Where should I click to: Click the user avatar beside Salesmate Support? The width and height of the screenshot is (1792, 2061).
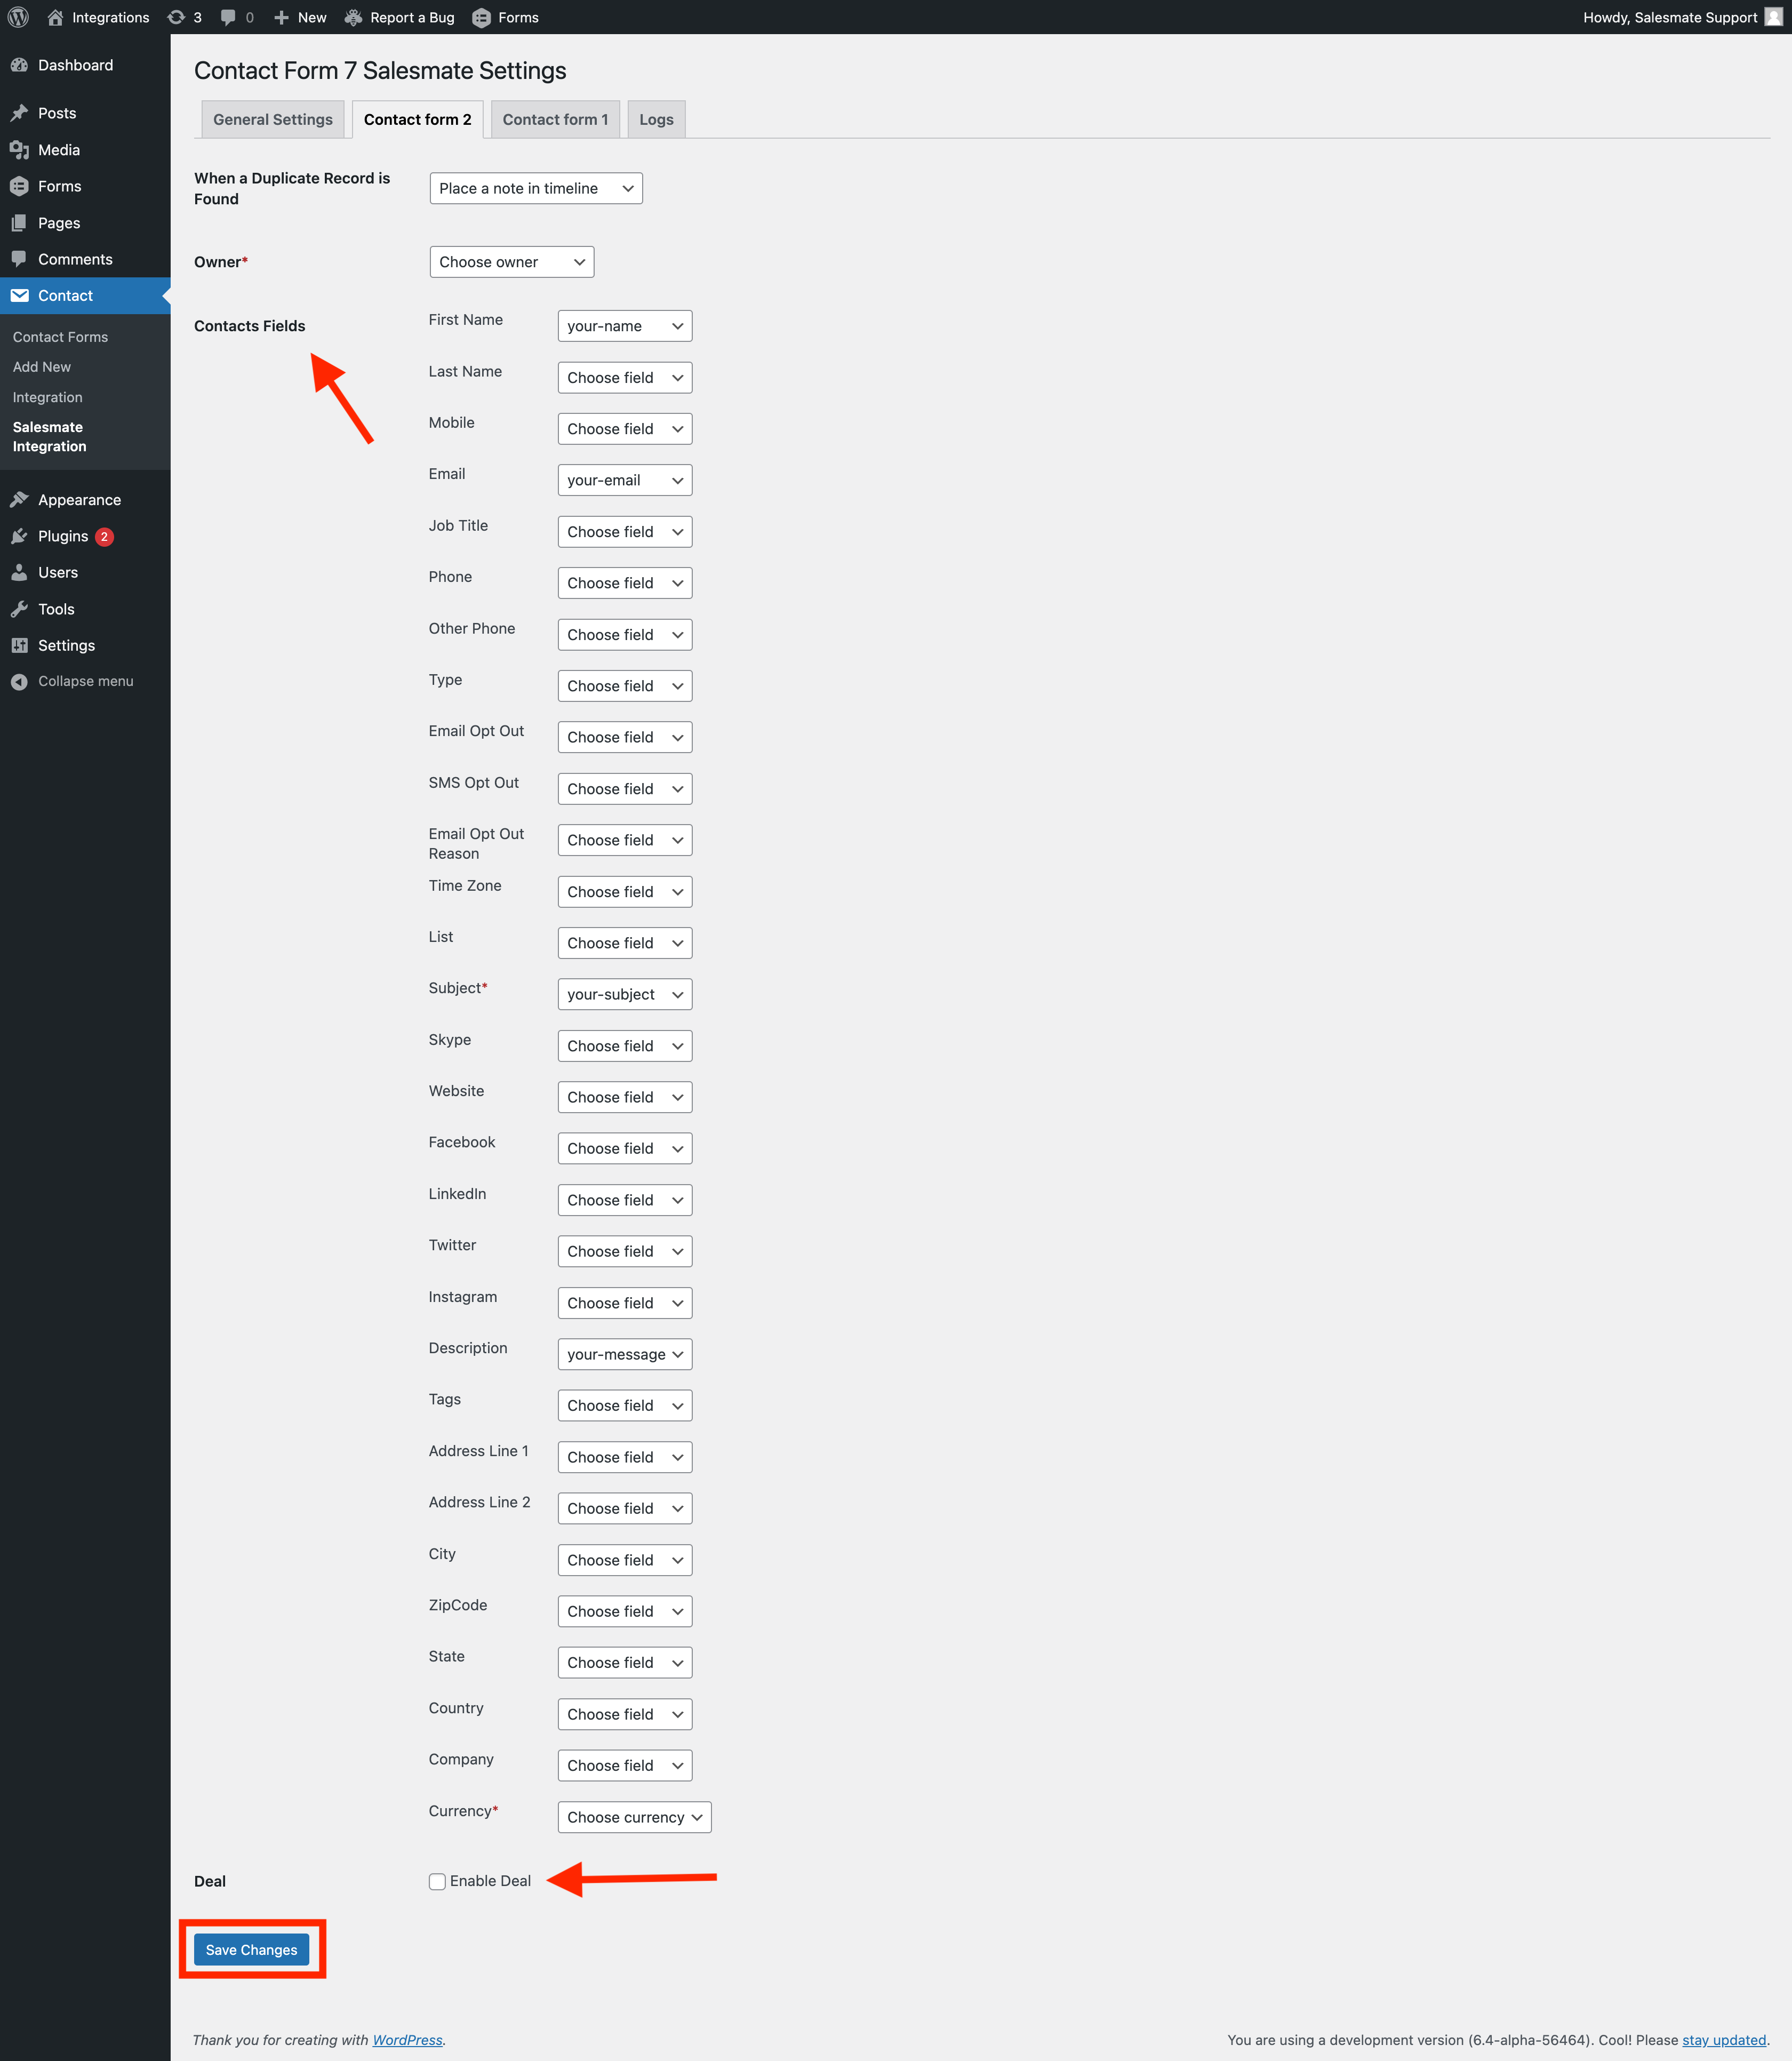pyautogui.click(x=1773, y=17)
